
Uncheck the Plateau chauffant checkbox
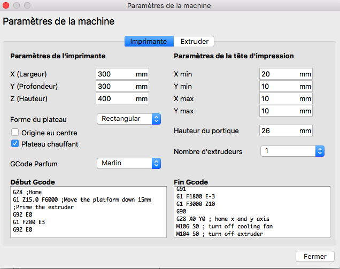(15, 144)
